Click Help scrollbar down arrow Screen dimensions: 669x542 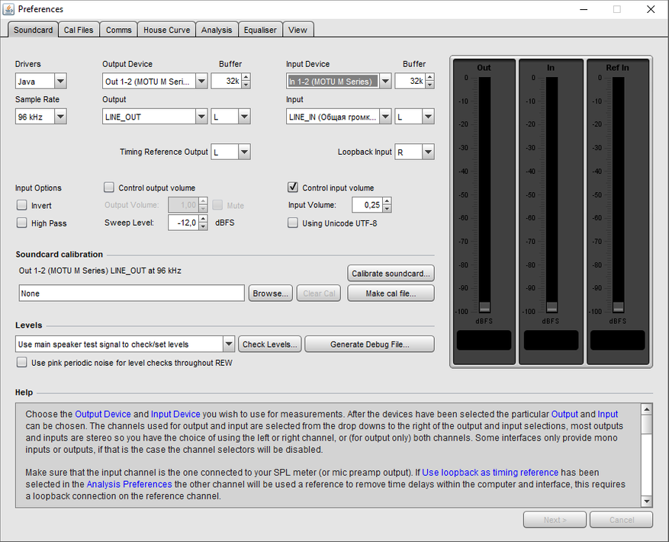pos(647,502)
